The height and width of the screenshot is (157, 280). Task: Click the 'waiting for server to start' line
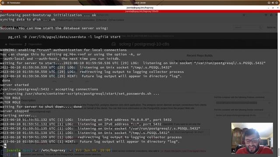pyautogui.click(x=133, y=63)
